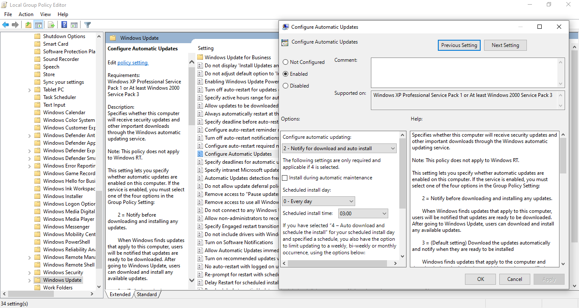Click the Configure Automatic Updates dialog title icon
The width and height of the screenshot is (579, 308).
pos(286,27)
